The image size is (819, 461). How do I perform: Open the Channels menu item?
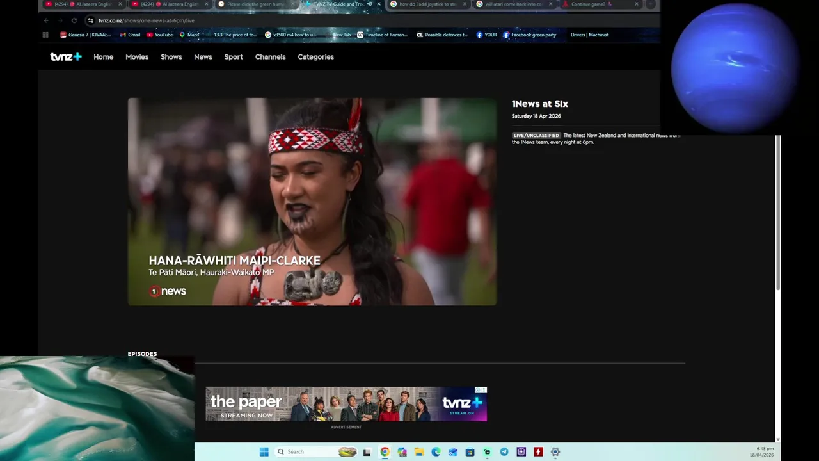tap(270, 57)
